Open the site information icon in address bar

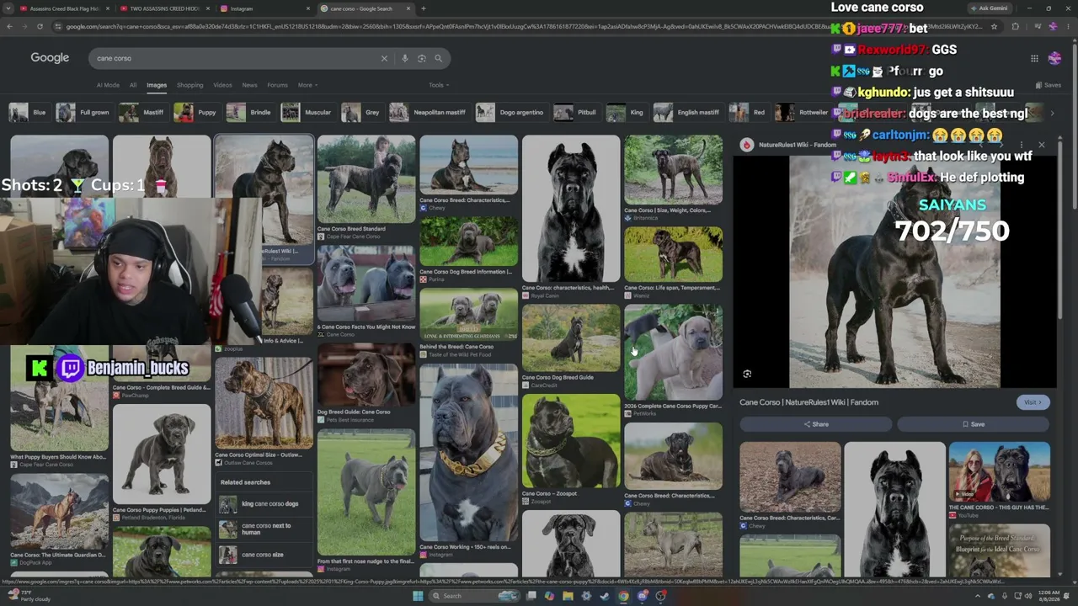(57, 26)
